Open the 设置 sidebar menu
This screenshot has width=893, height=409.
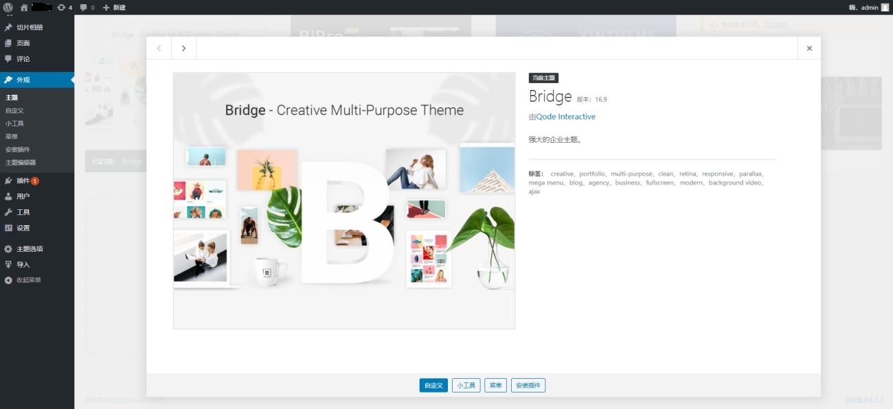pos(37,228)
